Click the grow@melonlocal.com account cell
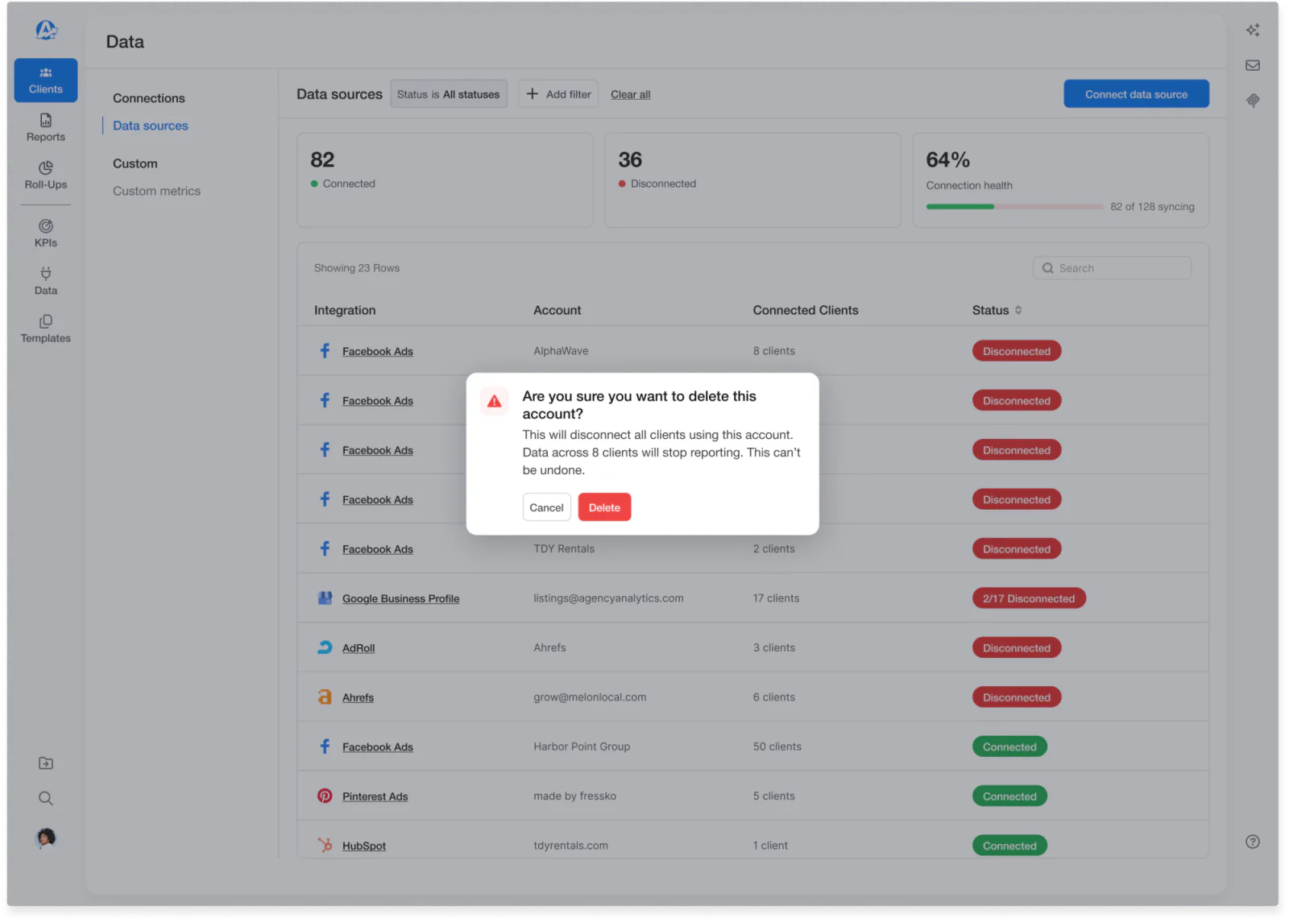Screen dimensions: 1289x922 click(590, 697)
